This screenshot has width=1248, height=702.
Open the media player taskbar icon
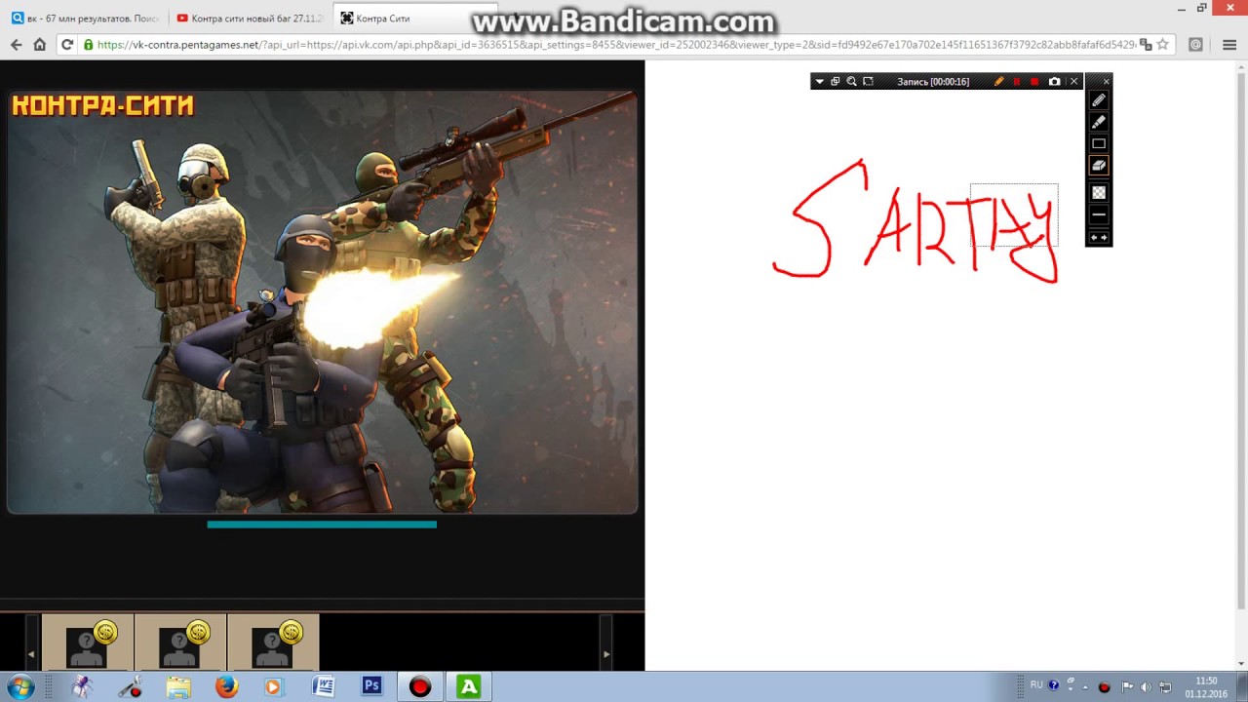pyautogui.click(x=274, y=686)
